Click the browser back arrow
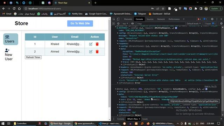The width and height of the screenshot is (224, 126). tap(3, 8)
